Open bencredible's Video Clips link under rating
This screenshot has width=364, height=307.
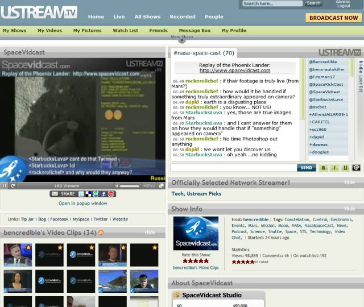point(196,268)
